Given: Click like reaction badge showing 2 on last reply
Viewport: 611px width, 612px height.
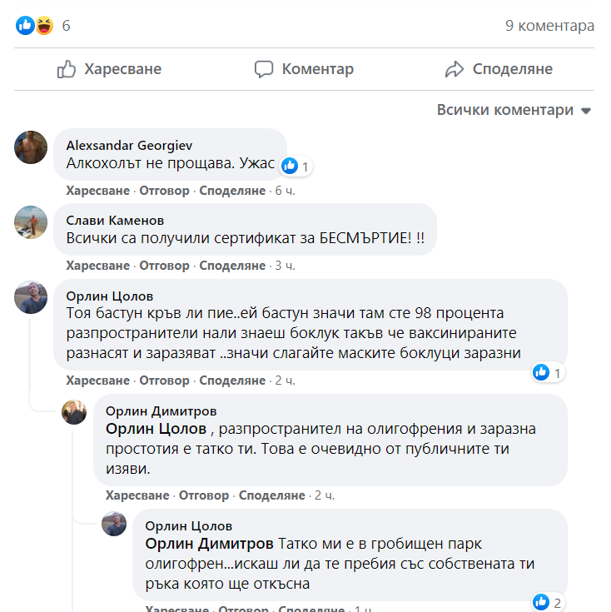Looking at the screenshot, I should [x=541, y=602].
